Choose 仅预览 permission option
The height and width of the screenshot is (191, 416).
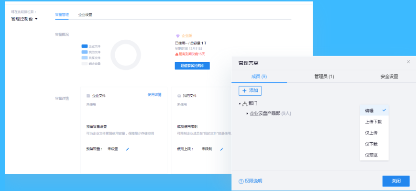[374, 155]
